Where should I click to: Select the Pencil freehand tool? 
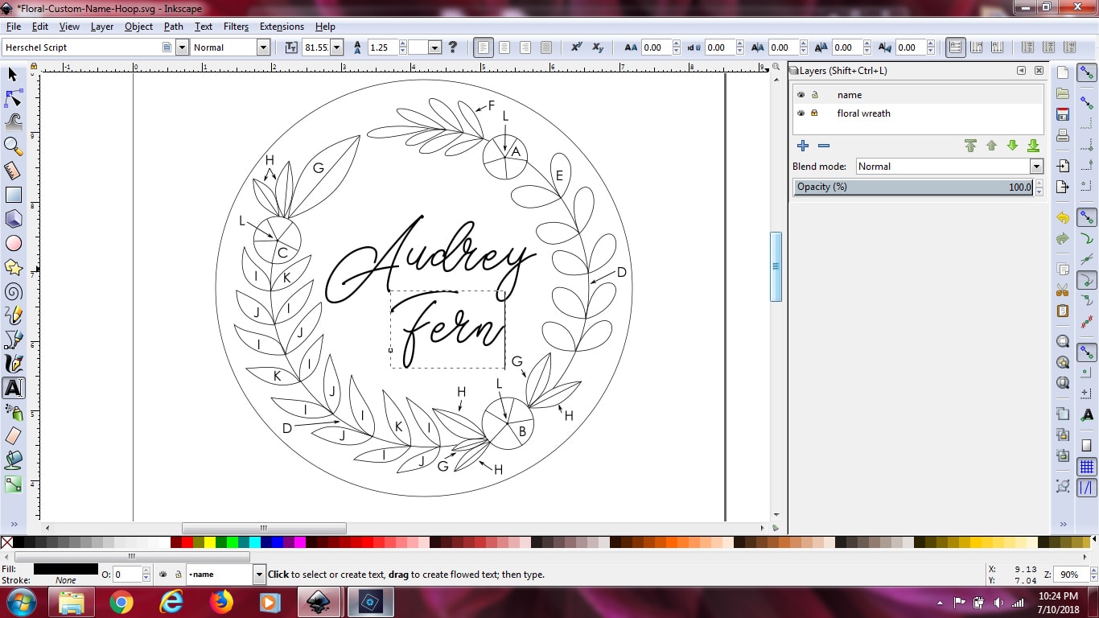pyautogui.click(x=13, y=315)
